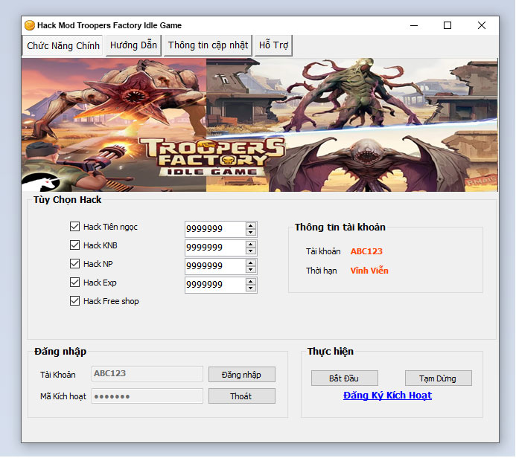
Task: Disable the Hack Free shop checkbox
Action: 74,301
